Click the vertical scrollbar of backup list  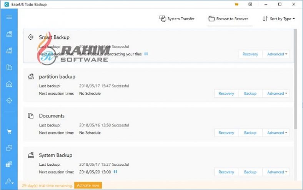[x=295, y=77]
